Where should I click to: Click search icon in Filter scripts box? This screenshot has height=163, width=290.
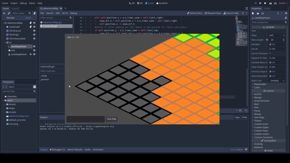coord(71,18)
